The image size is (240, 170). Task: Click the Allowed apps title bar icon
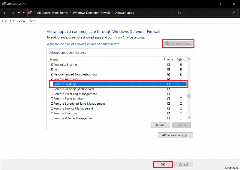pyautogui.click(x=4, y=4)
